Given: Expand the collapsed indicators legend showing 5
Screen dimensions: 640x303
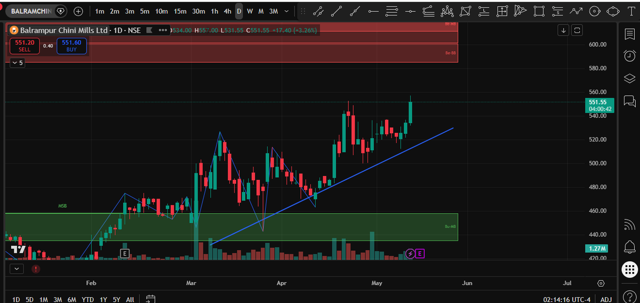Looking at the screenshot, I should click(18, 63).
